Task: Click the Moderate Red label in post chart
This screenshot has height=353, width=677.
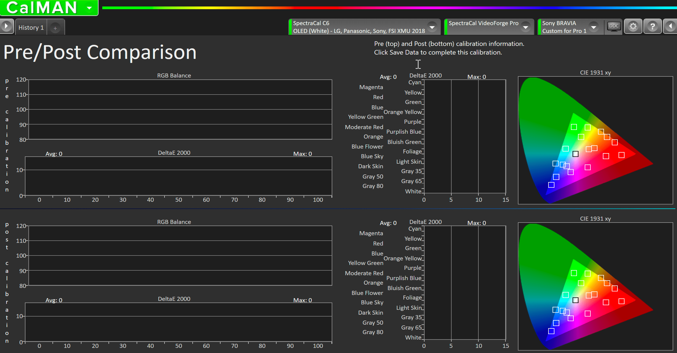Action: pyautogui.click(x=364, y=273)
